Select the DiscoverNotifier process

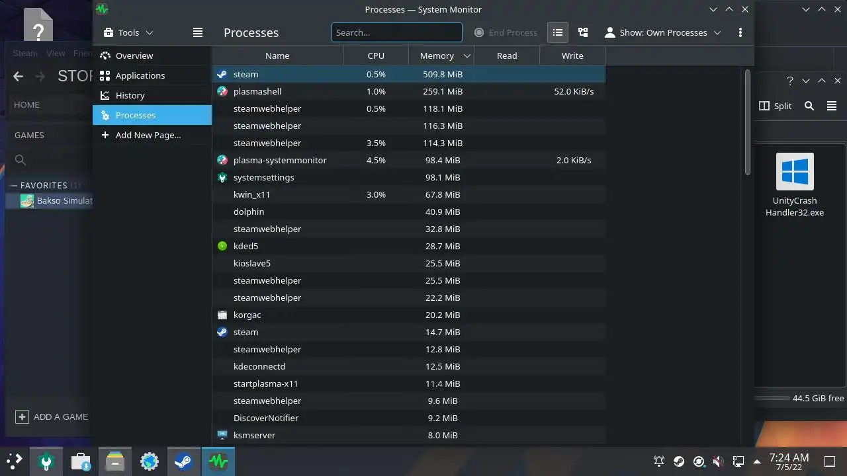pyautogui.click(x=408, y=418)
